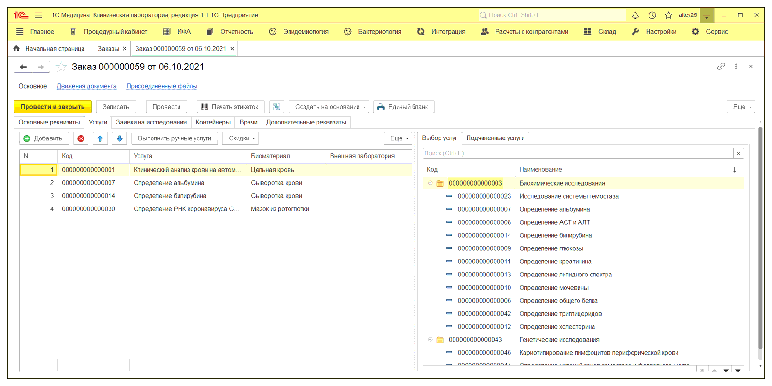Click folder icon of Биохимические исследования
This screenshot has width=772, height=386.
point(440,183)
